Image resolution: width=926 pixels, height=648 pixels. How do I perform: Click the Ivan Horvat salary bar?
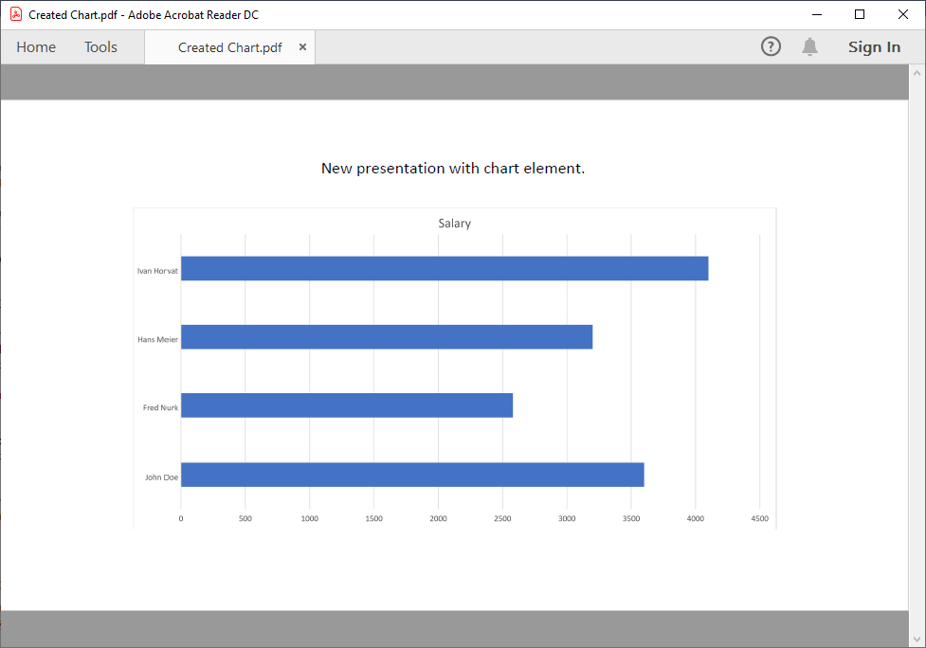click(x=444, y=268)
